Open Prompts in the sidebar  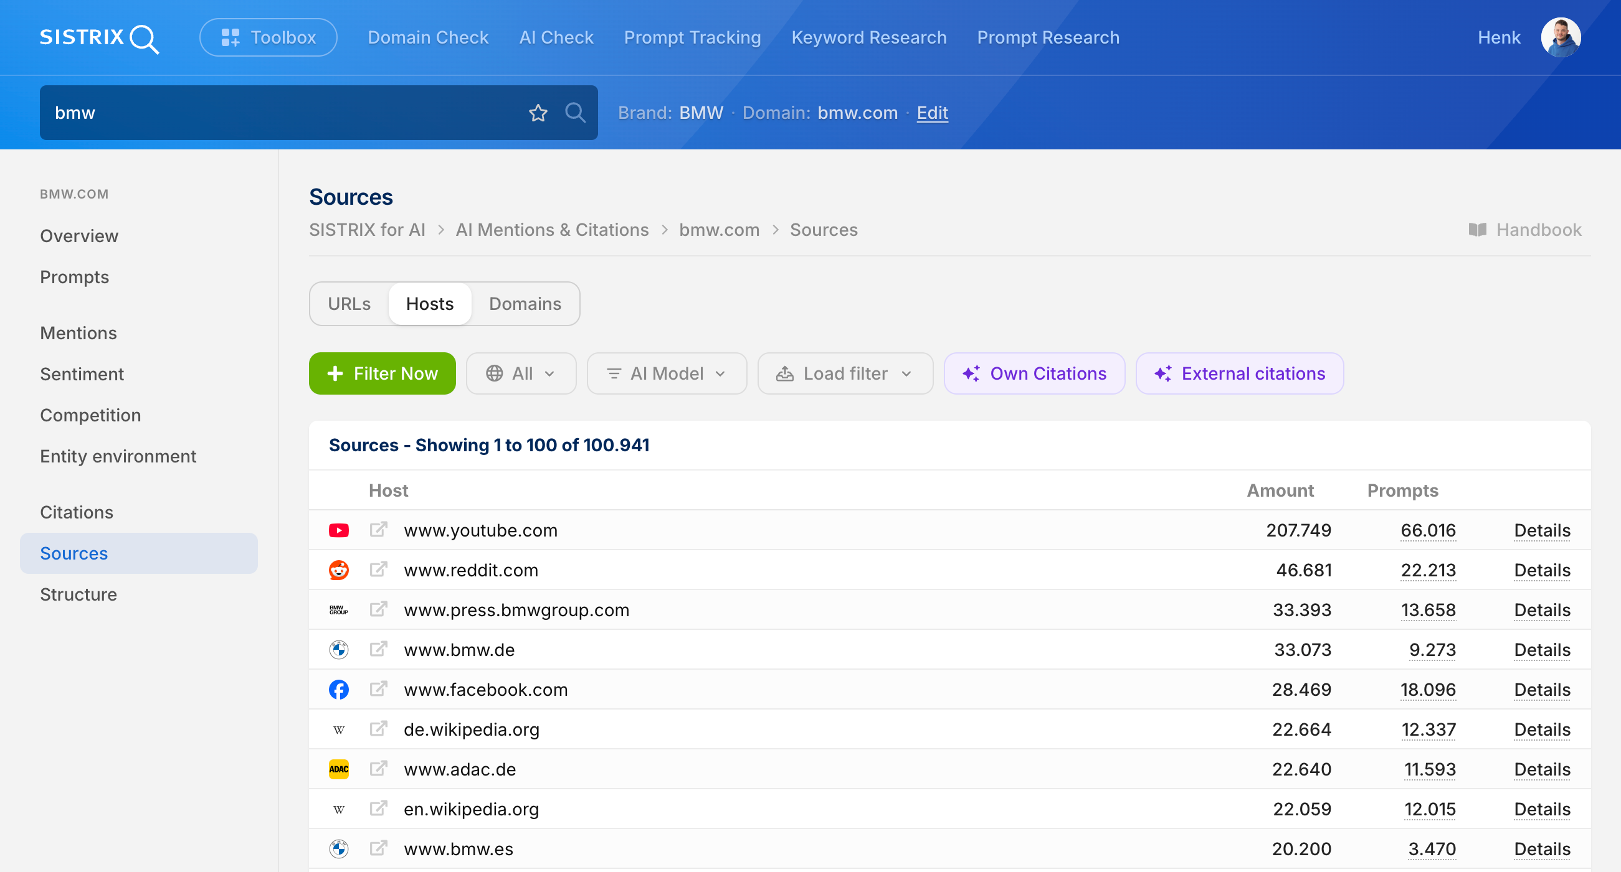point(74,276)
